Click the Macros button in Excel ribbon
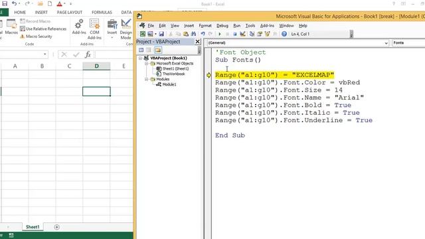The width and height of the screenshot is (425, 239). pyautogui.click(x=11, y=27)
